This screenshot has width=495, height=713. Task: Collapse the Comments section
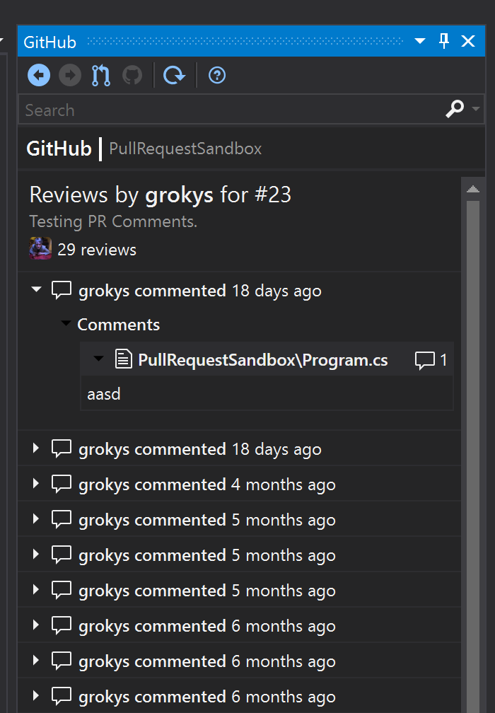66,323
